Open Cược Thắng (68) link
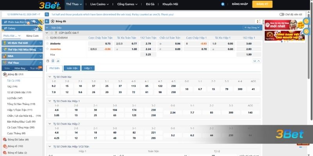Screen dimensions: 313x156 (16, 133)
